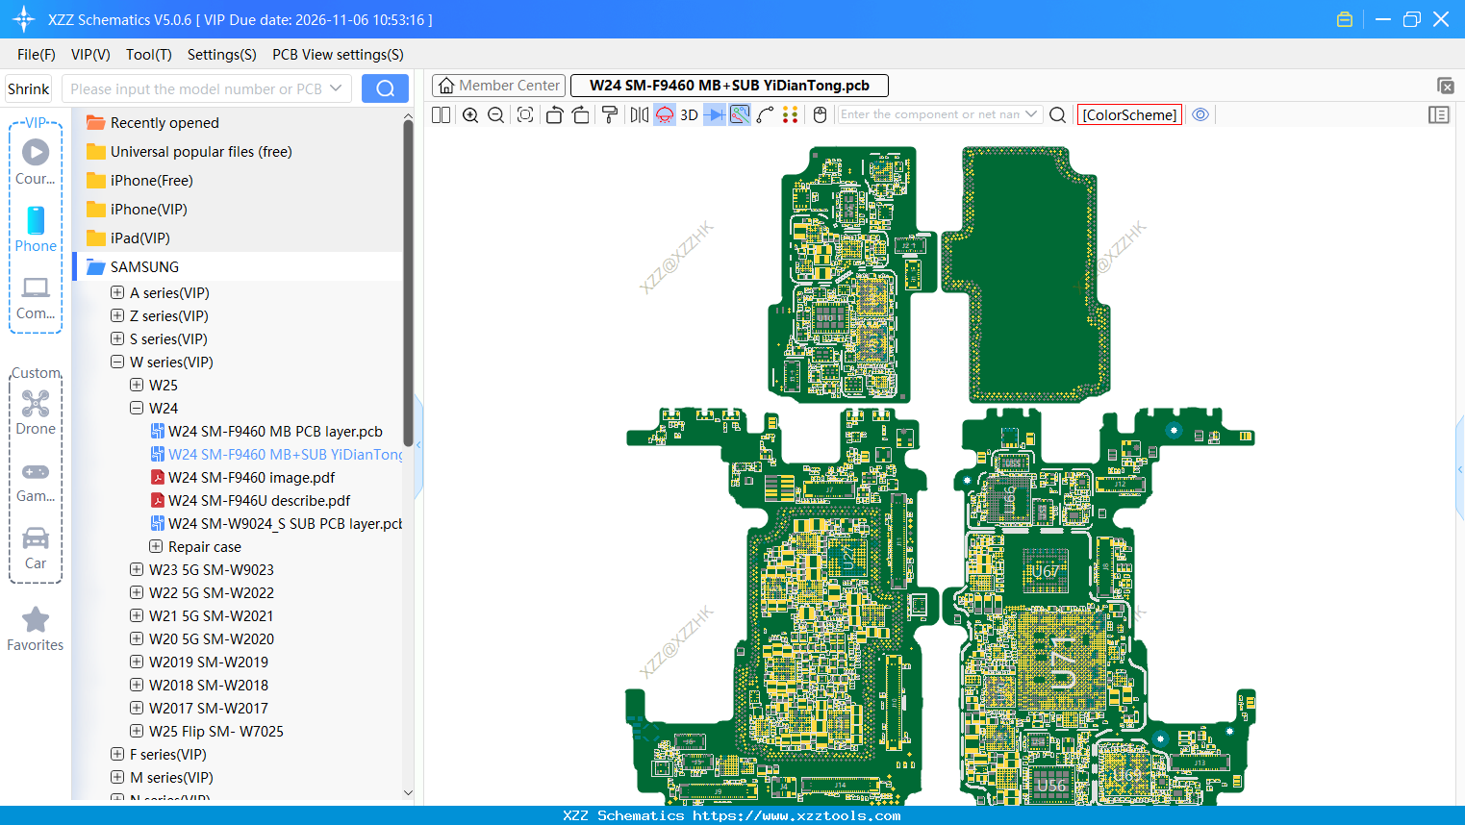
Task: Open the [ColorScheme] color settings
Action: click(x=1128, y=114)
